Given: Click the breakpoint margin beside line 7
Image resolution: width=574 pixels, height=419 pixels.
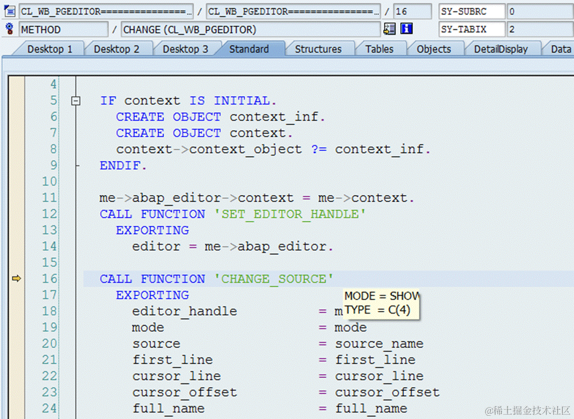Looking at the screenshot, I should (16, 133).
